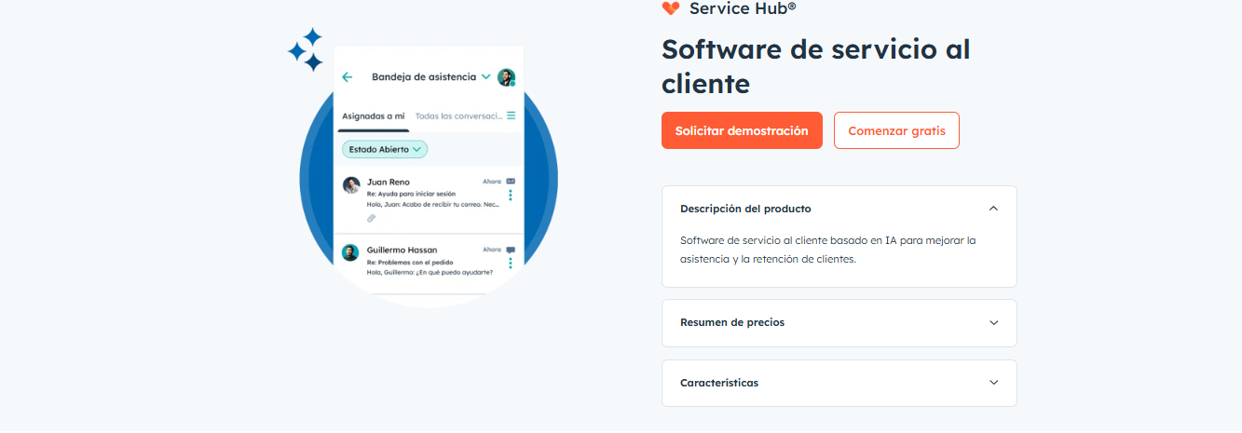Collapse the Descripción del producto section

[x=993, y=209]
